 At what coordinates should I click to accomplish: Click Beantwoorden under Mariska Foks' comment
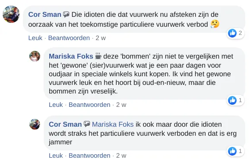[89, 105]
